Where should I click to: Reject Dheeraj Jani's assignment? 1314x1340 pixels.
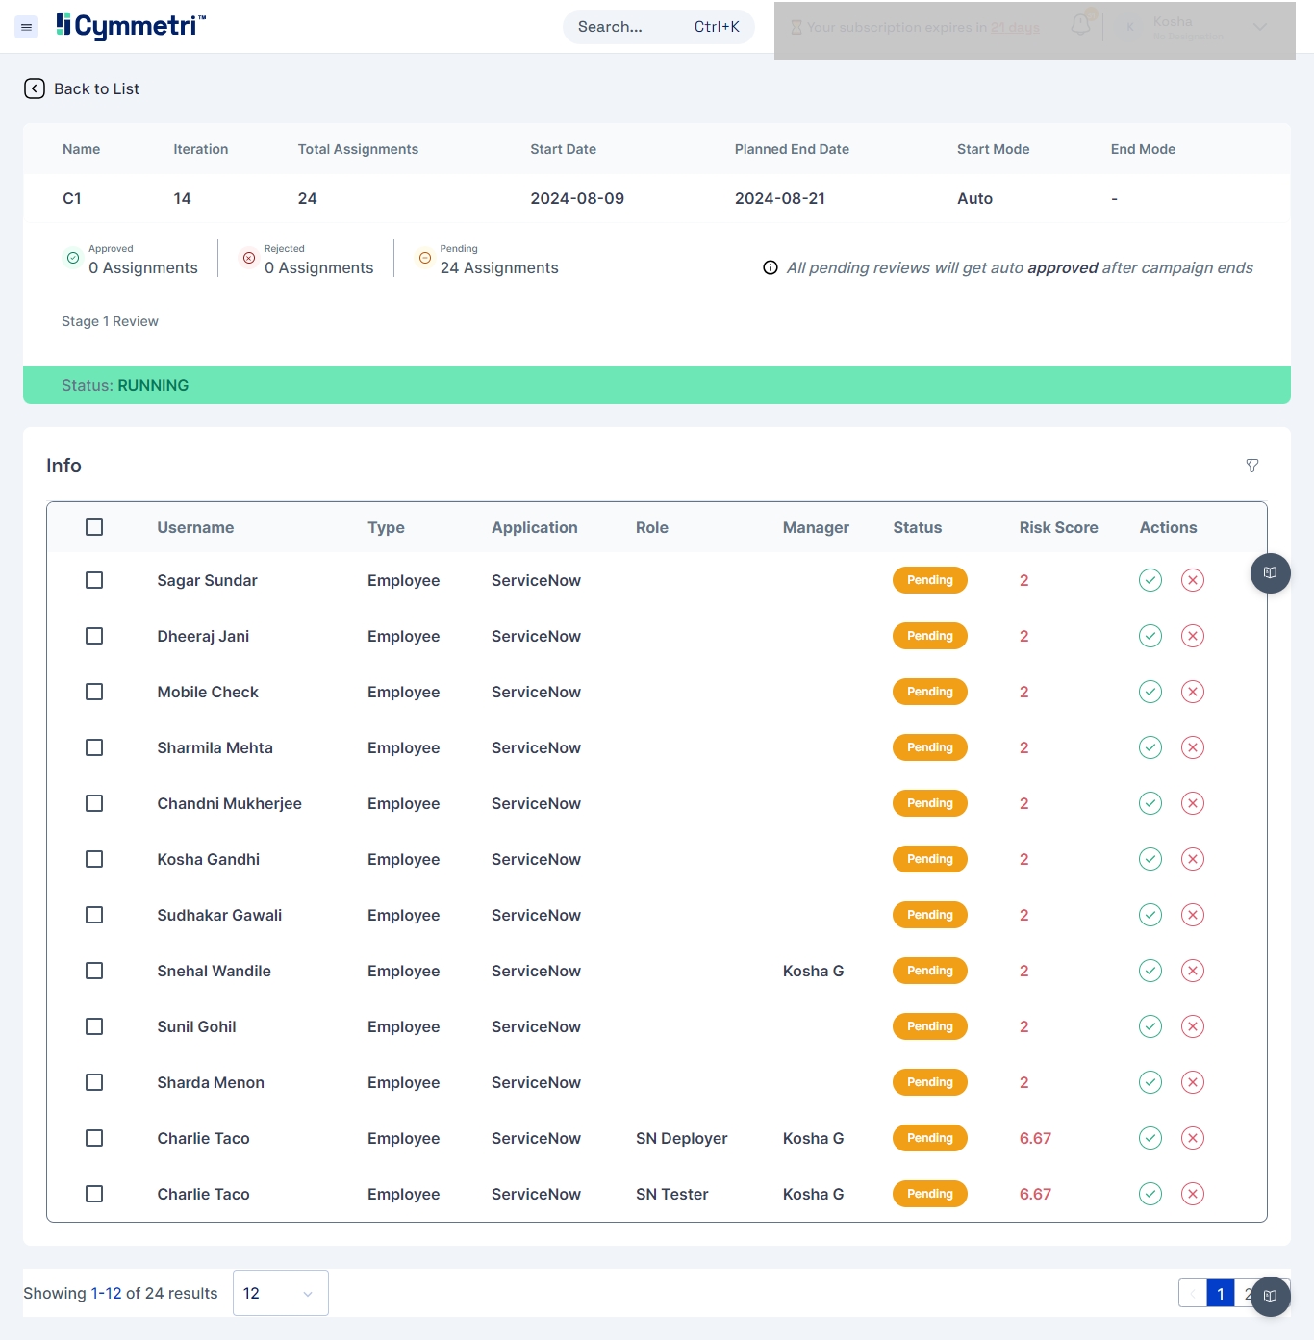[1192, 636]
